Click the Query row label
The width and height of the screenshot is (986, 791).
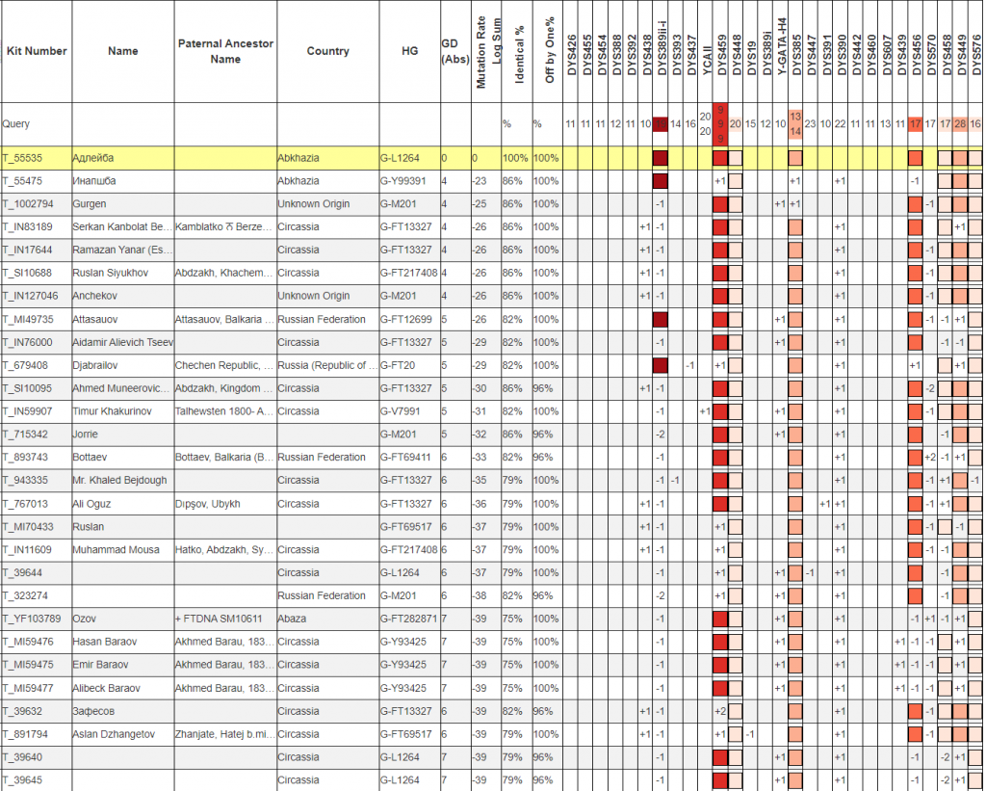pyautogui.click(x=15, y=124)
